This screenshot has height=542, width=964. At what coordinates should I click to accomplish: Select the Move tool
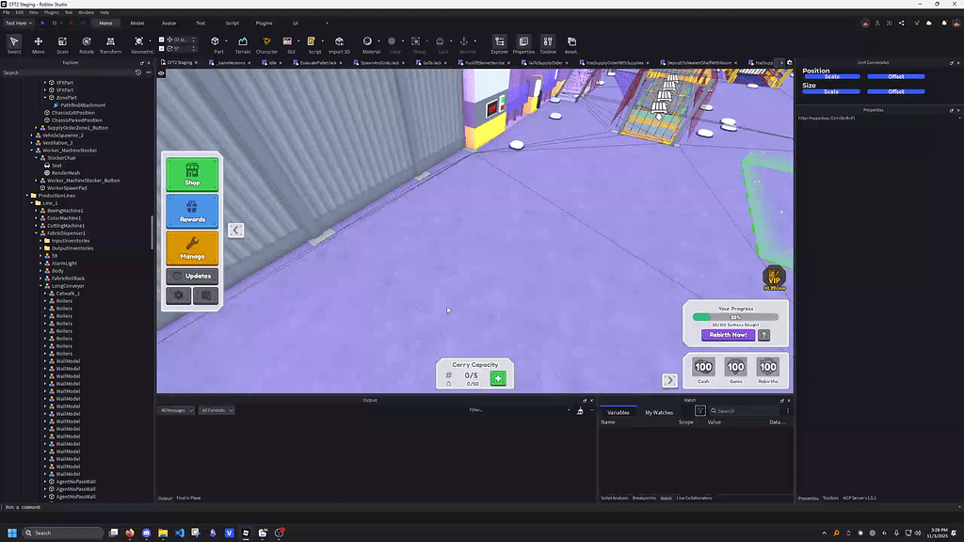click(x=38, y=42)
